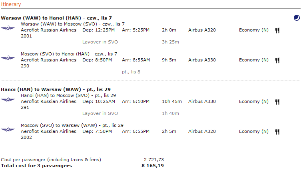305x170 pixels.
Task: Click the overnight flight moon icon
Action: pyautogui.click(x=297, y=18)
